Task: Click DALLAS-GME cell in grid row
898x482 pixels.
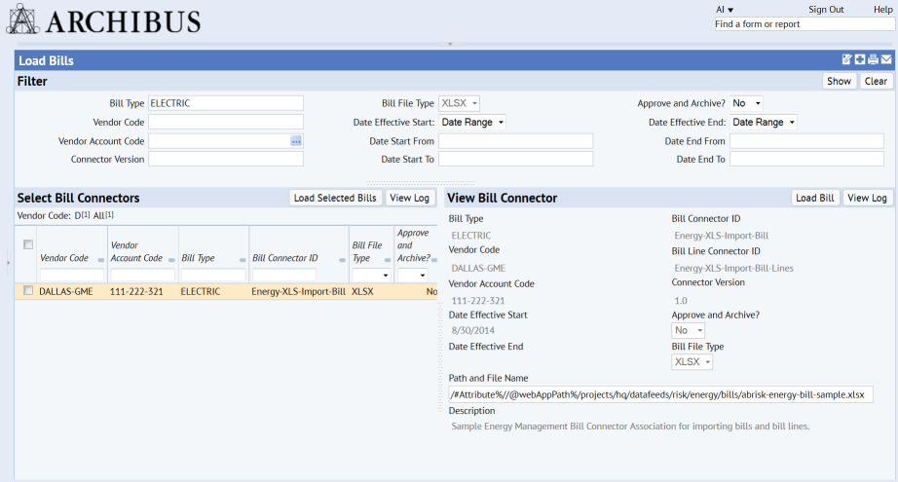Action: [66, 291]
